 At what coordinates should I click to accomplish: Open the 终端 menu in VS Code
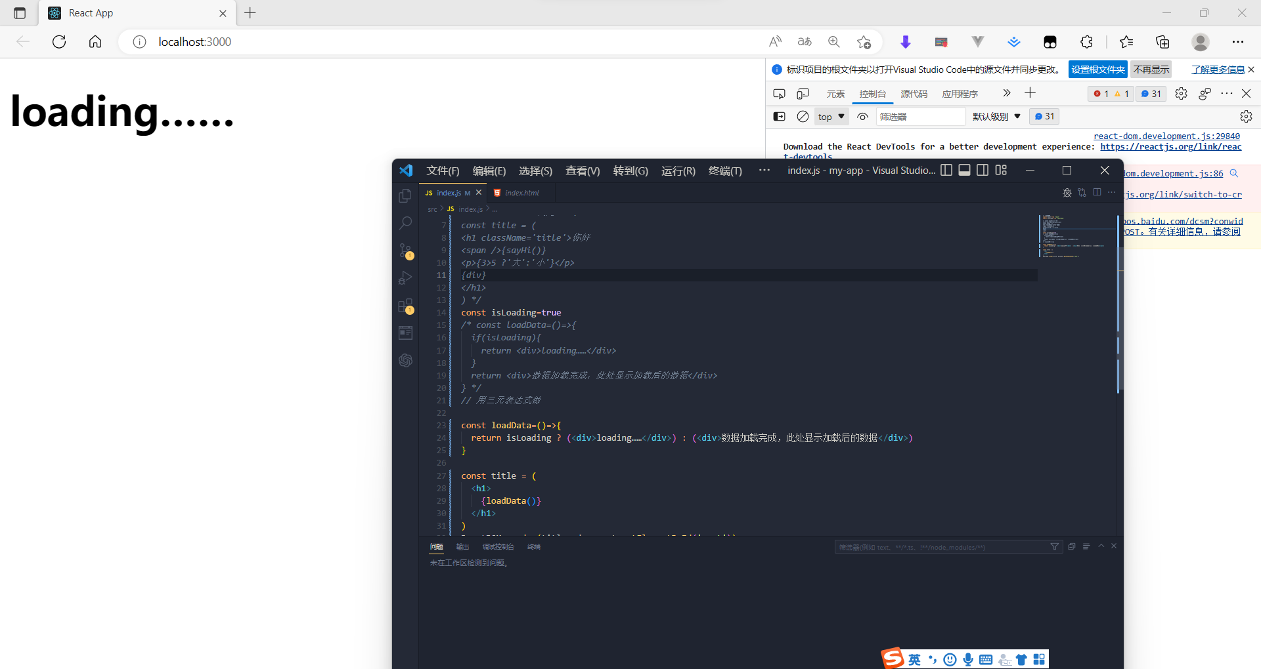click(x=724, y=171)
